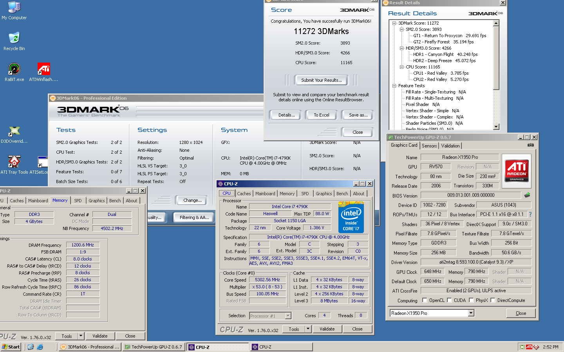Open the Start menu
This screenshot has width=564, height=352.
tap(11, 347)
